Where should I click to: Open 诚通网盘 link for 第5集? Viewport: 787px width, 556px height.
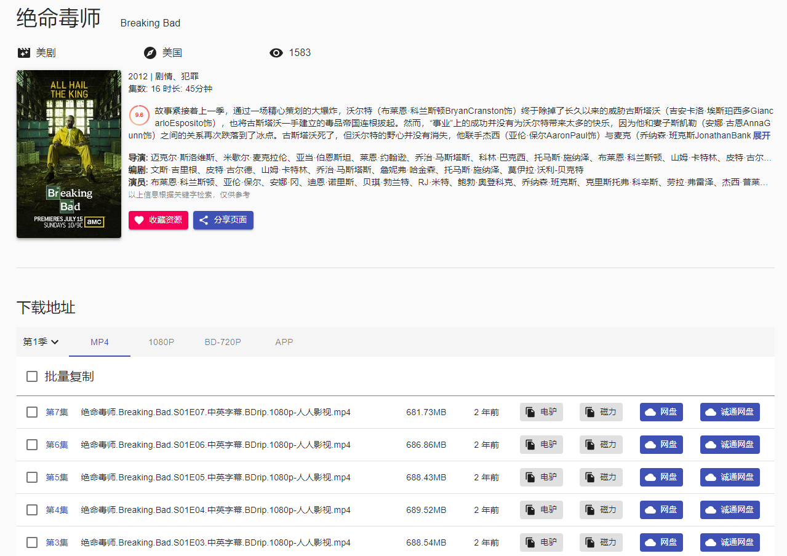click(730, 477)
